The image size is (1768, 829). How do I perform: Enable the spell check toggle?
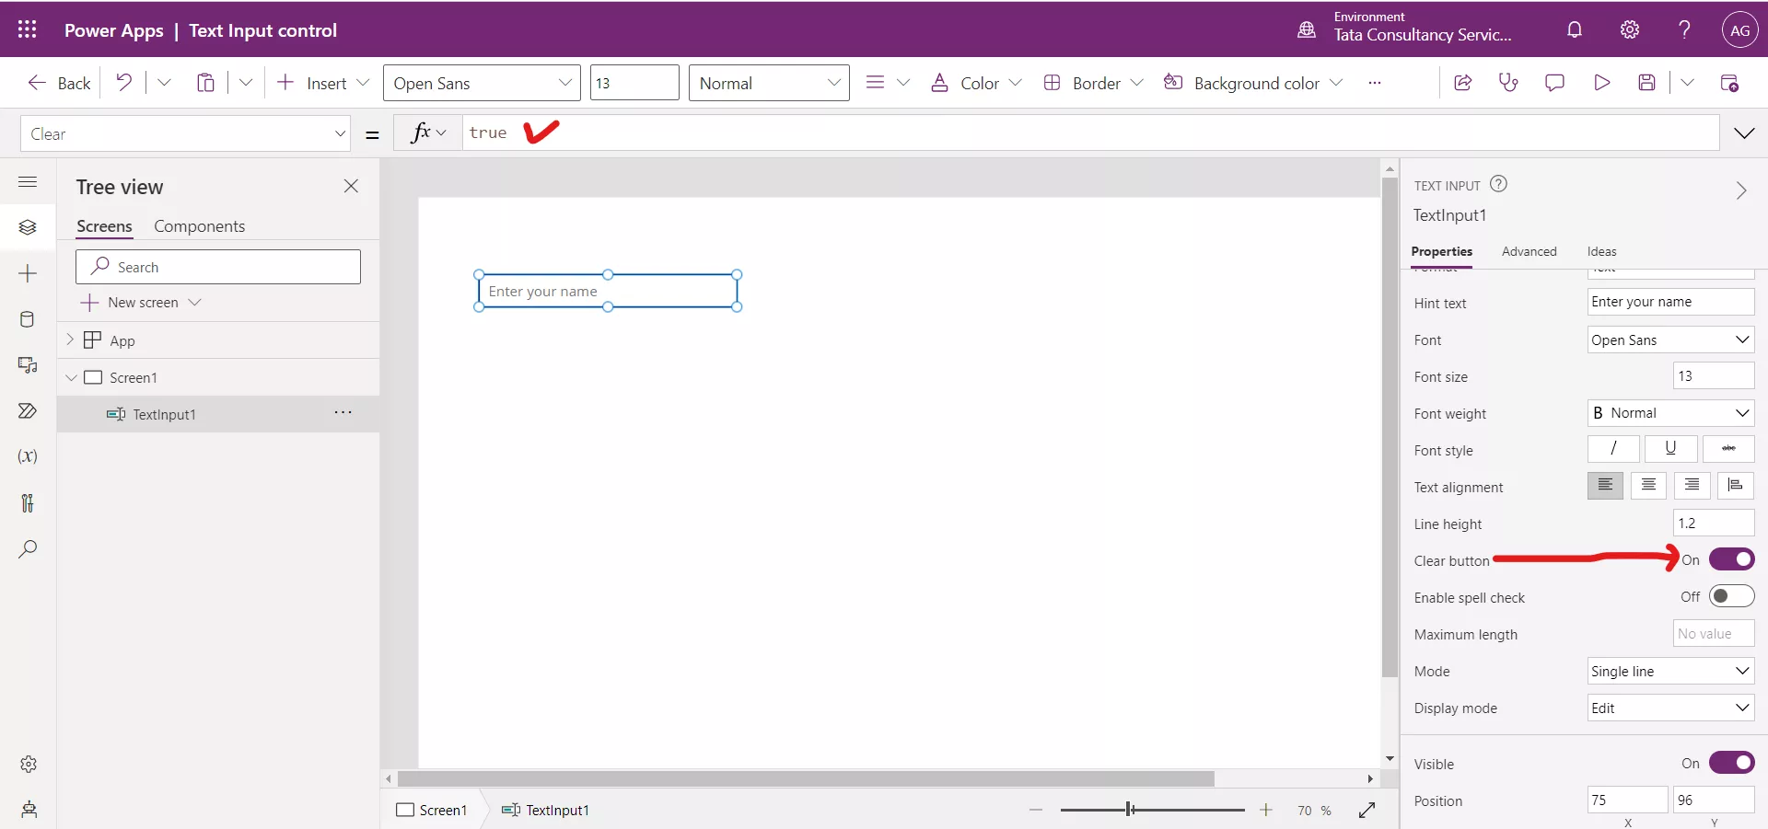pos(1731,596)
